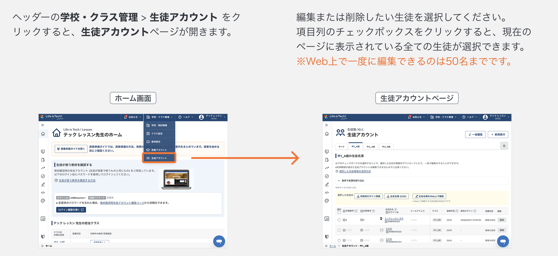Click the palette icon in the Home screen sidebar

(43, 201)
